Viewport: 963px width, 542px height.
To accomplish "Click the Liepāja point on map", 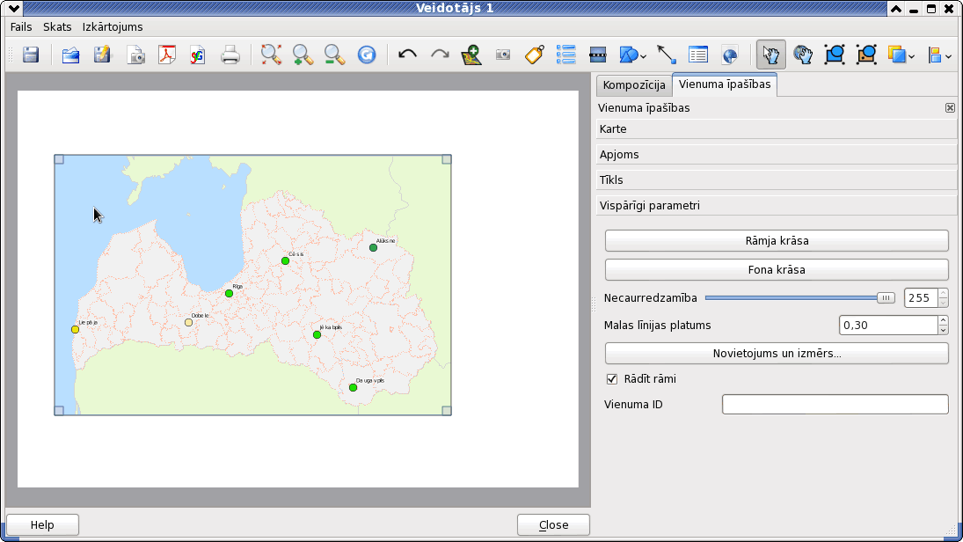I will coord(75,329).
